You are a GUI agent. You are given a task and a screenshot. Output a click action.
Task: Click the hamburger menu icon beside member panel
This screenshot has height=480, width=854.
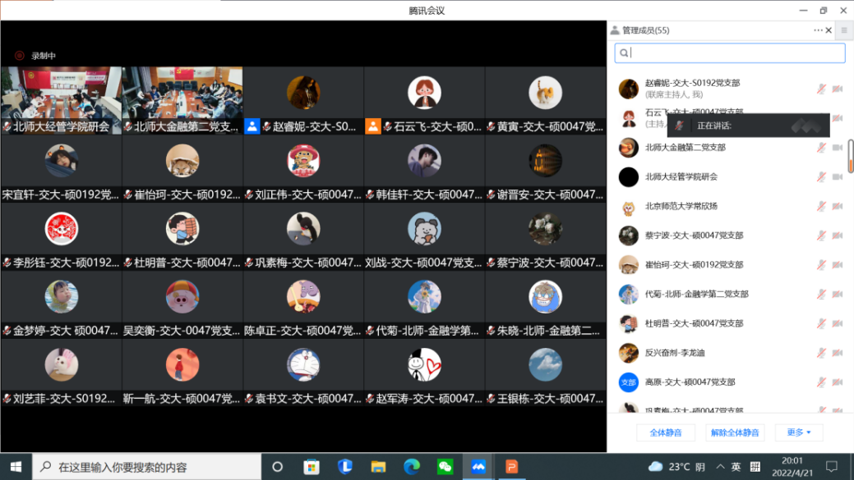click(x=844, y=30)
